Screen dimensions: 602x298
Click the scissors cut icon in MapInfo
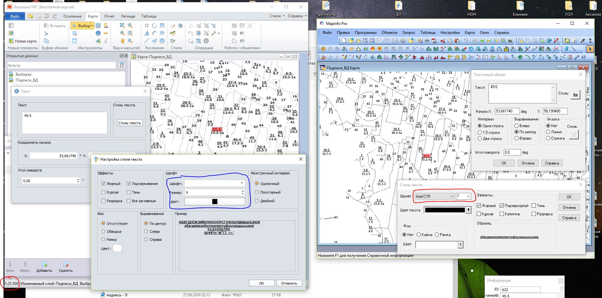pos(442,41)
